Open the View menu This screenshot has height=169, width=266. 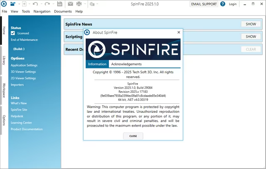pyautogui.click(x=15, y=11)
